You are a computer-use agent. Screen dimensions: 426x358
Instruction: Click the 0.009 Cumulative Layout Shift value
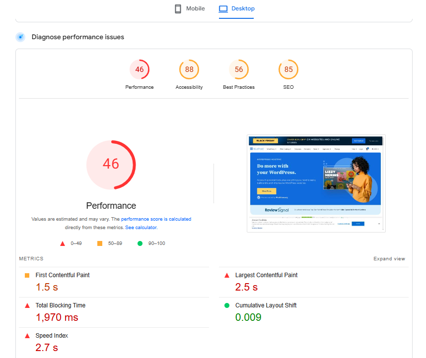(x=248, y=317)
